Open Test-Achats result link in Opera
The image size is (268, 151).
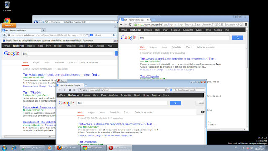(x=116, y=124)
